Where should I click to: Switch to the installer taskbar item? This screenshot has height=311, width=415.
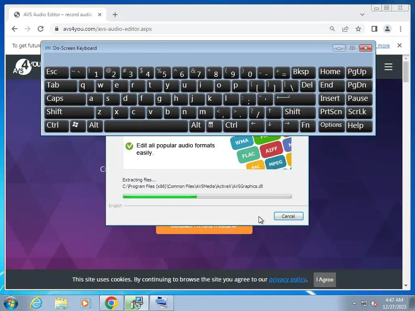tap(137, 303)
